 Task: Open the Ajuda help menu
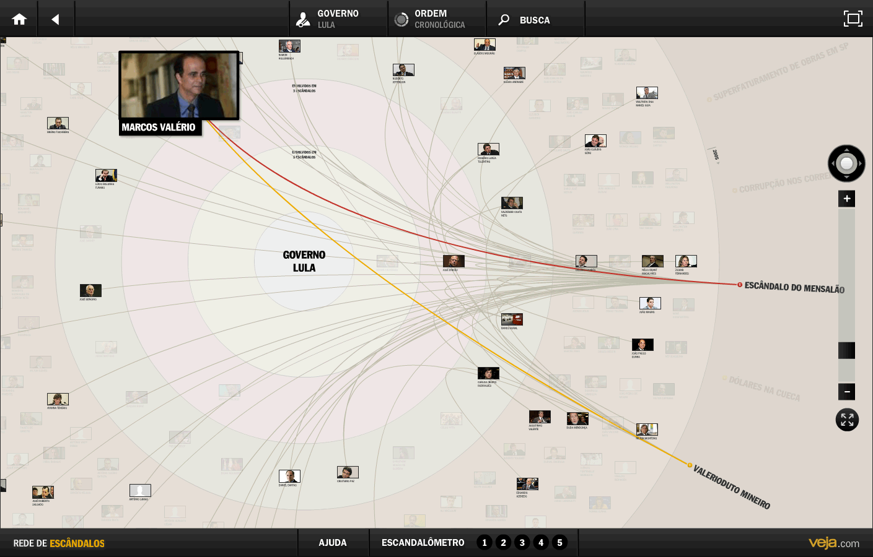(333, 543)
